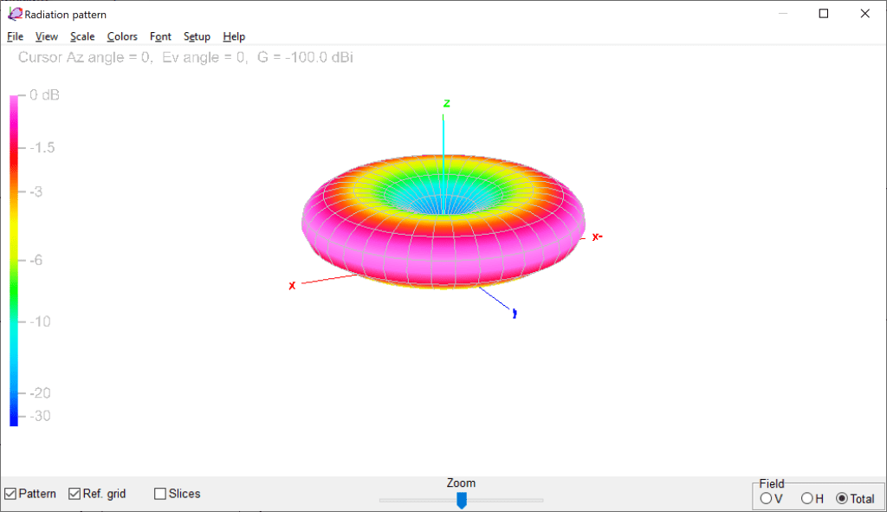Open the Font menu
This screenshot has width=887, height=512.
pyautogui.click(x=160, y=36)
